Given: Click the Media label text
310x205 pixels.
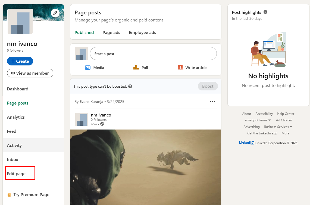Looking at the screenshot, I should pos(99,68).
